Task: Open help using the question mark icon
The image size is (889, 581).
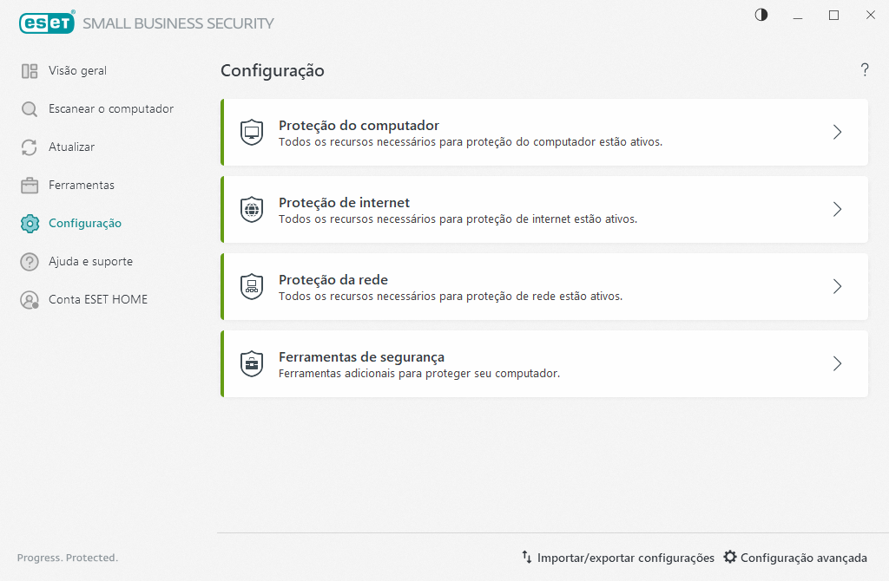Action: coord(865,70)
